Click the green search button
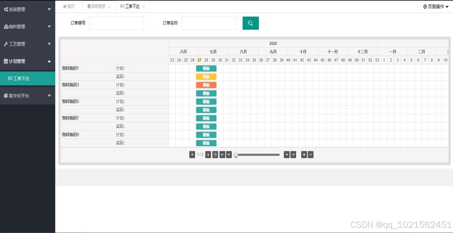 (250, 23)
